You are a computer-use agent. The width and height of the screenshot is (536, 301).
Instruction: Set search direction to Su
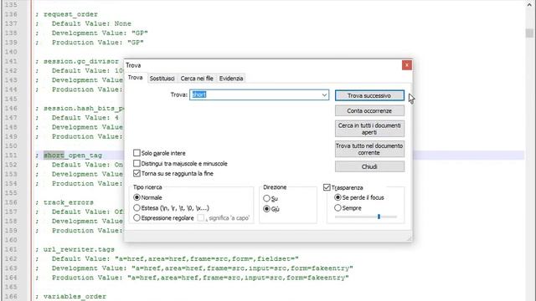266,198
